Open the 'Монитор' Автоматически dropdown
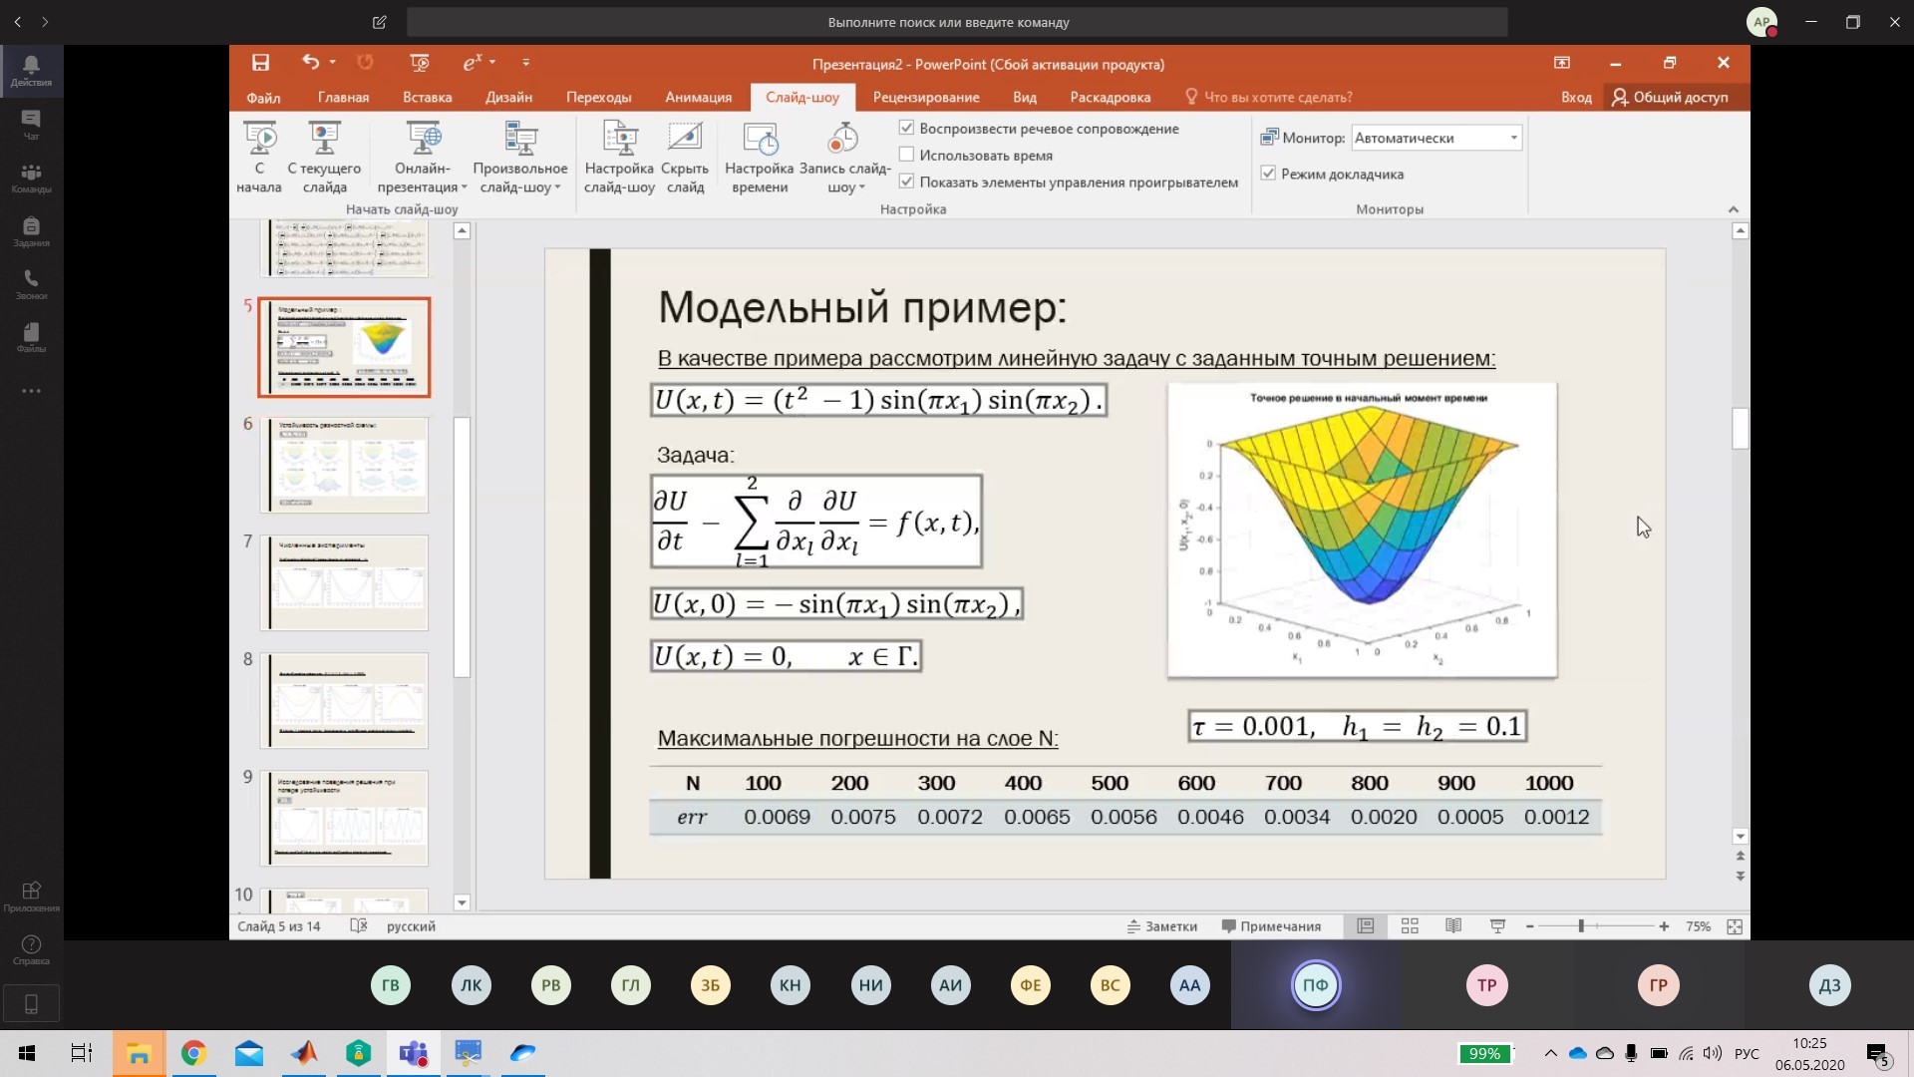This screenshot has width=1914, height=1077. [x=1436, y=138]
